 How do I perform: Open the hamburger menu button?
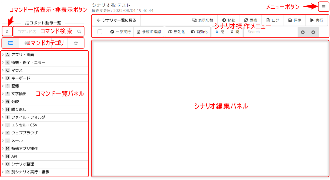click(324, 7)
